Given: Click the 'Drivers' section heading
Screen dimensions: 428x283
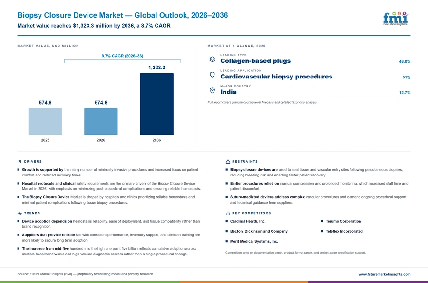Looking at the screenshot, I should 33,162.
